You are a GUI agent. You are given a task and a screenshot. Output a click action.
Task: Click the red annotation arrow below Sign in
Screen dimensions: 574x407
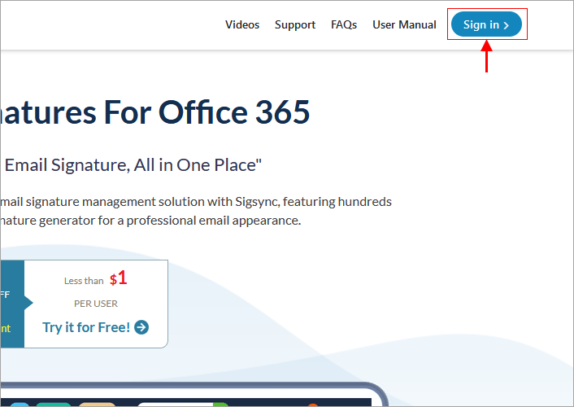point(486,57)
